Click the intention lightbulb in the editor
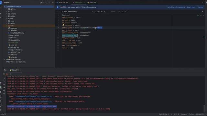This screenshot has width=207, height=116. pos(63,25)
